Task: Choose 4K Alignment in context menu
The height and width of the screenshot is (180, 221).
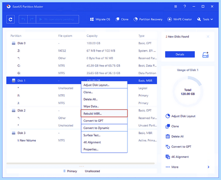Action: pos(104,142)
